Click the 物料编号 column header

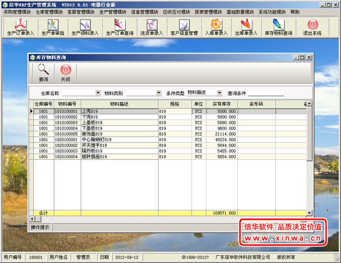[x=67, y=104]
